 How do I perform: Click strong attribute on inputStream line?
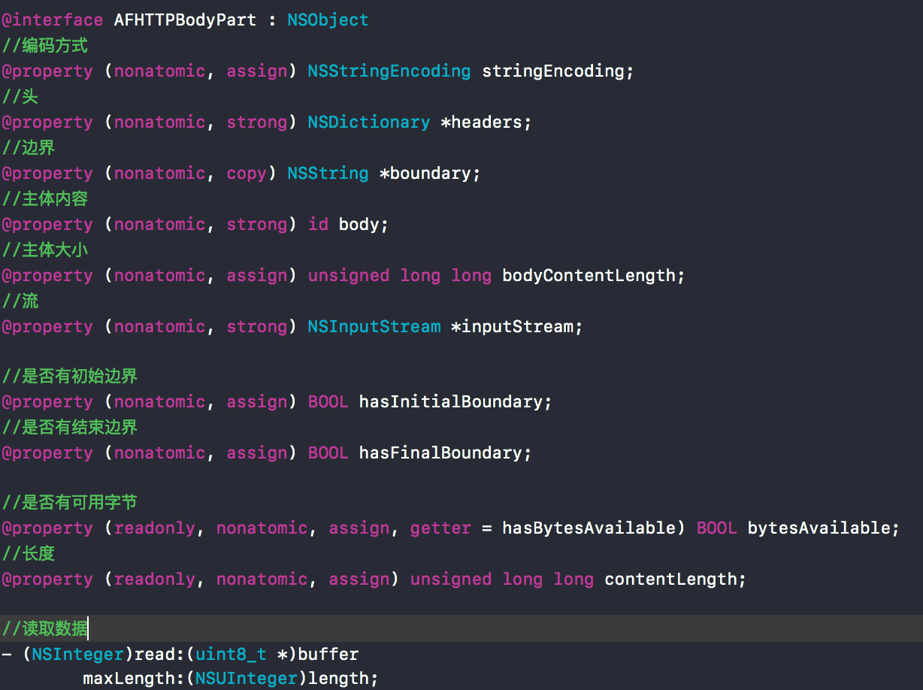257,326
